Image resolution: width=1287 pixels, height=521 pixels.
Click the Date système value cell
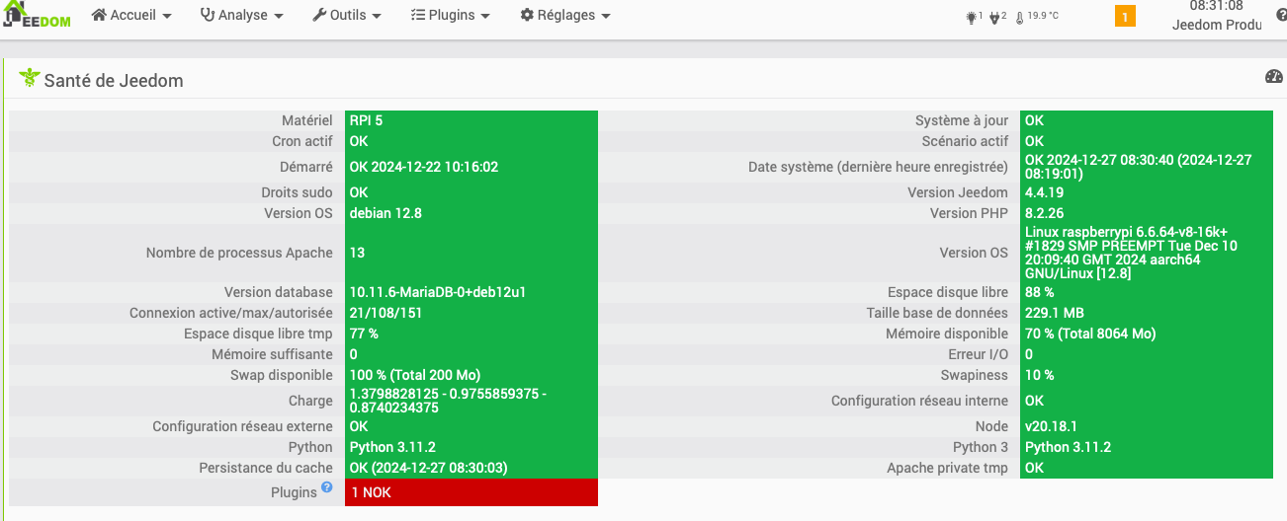click(x=1147, y=167)
